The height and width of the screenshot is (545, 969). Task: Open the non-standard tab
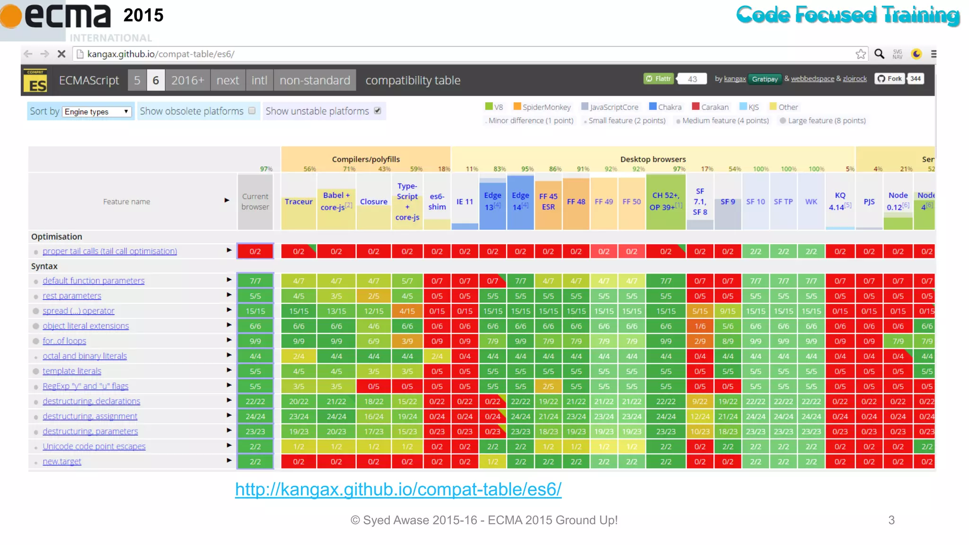click(315, 80)
